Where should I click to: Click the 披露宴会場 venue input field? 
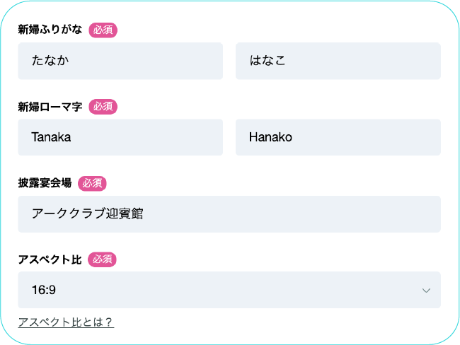pos(229,214)
